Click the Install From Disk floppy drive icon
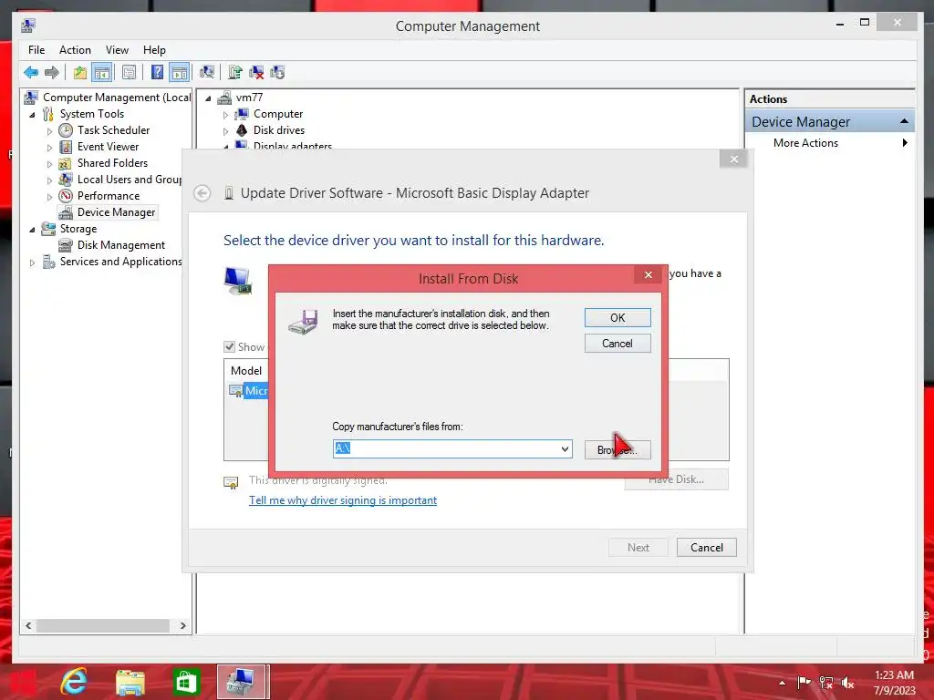The height and width of the screenshot is (700, 934). [303, 322]
